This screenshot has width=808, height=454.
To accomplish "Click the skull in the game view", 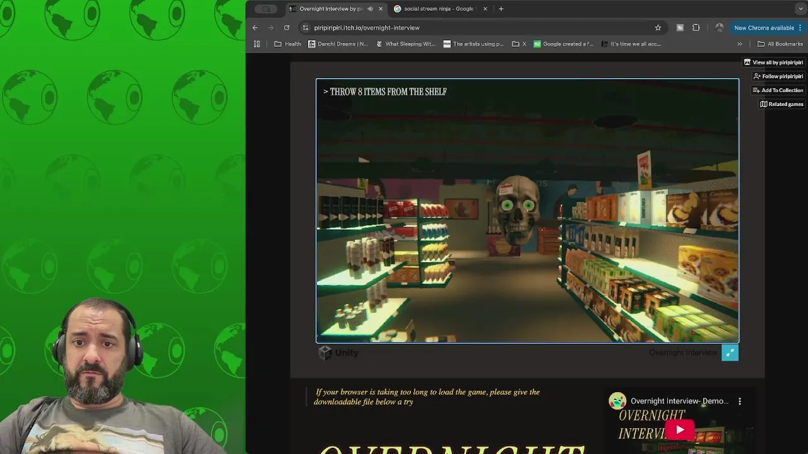I will click(518, 211).
